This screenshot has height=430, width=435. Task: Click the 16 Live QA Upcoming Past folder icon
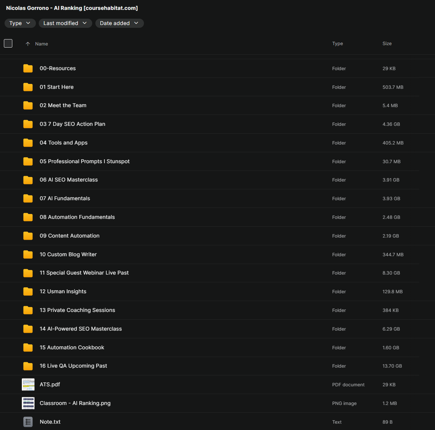pyautogui.click(x=28, y=366)
